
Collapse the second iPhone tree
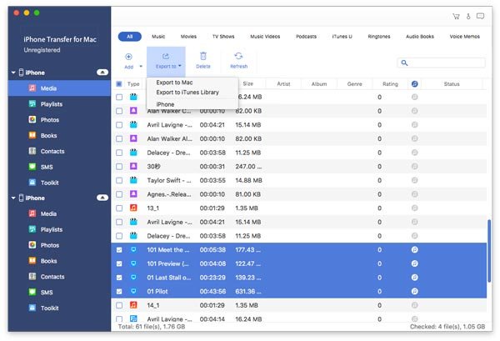tap(13, 198)
